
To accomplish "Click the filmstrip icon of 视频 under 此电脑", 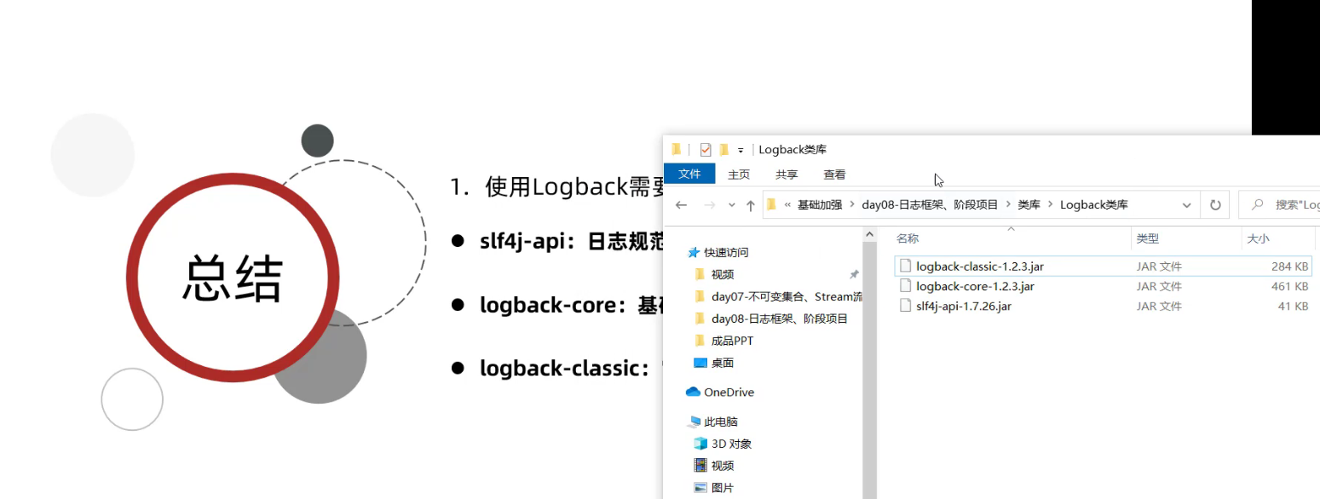I will [x=700, y=466].
